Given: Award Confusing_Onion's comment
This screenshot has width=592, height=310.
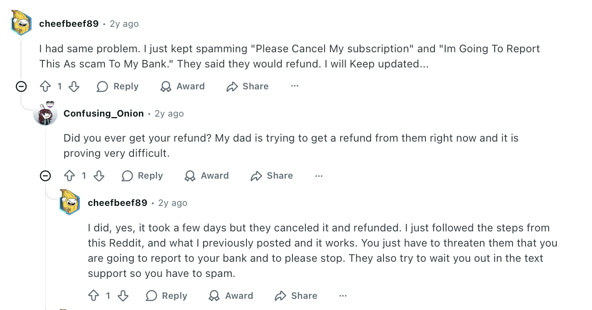Looking at the screenshot, I should click(207, 176).
